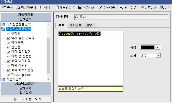This screenshot has width=172, height=103.
Task: Click the 하락반전캔들검색 folder icon
Action: coord(3,24)
